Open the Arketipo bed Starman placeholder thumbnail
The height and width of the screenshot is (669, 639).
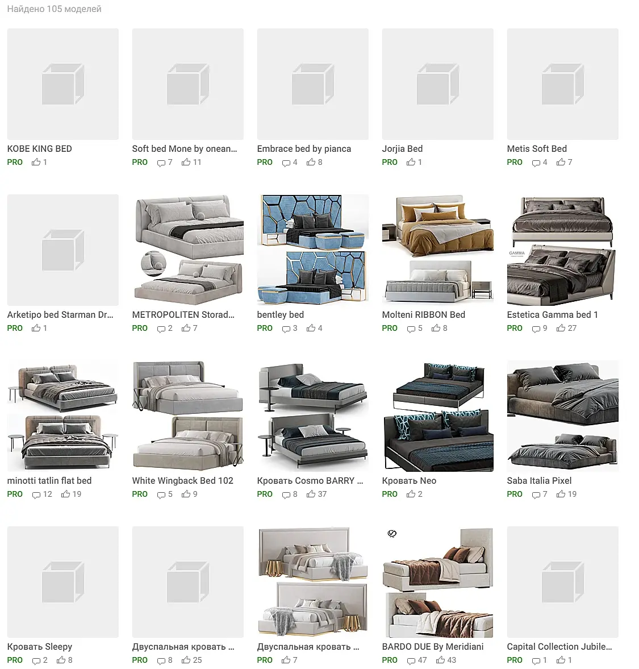pos(63,250)
